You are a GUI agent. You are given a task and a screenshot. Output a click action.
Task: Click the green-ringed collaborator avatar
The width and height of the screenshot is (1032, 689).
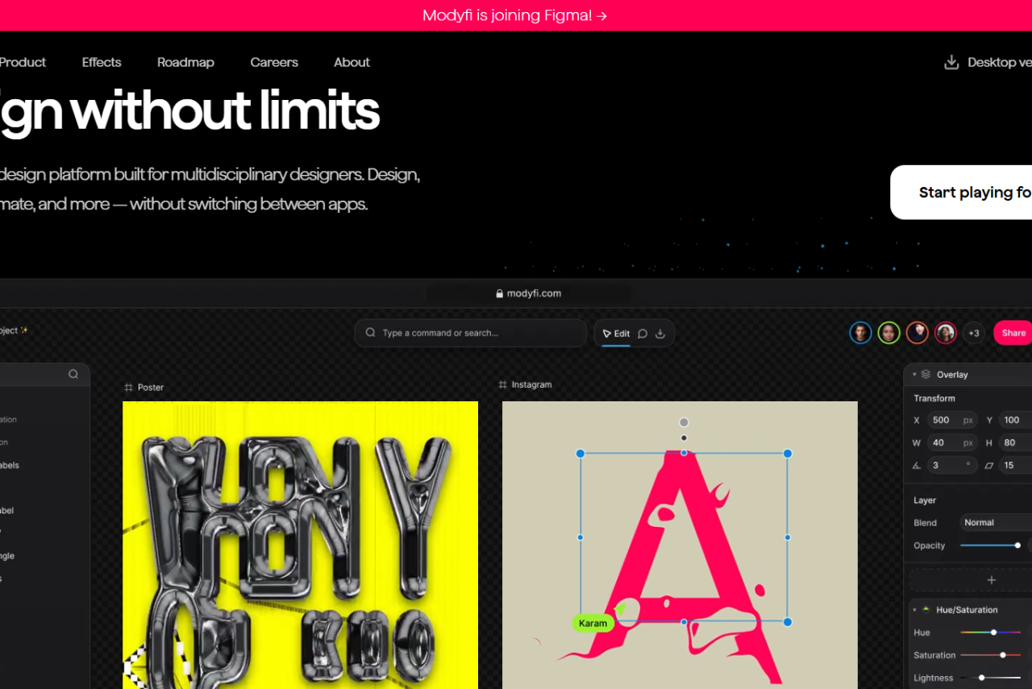click(x=889, y=333)
